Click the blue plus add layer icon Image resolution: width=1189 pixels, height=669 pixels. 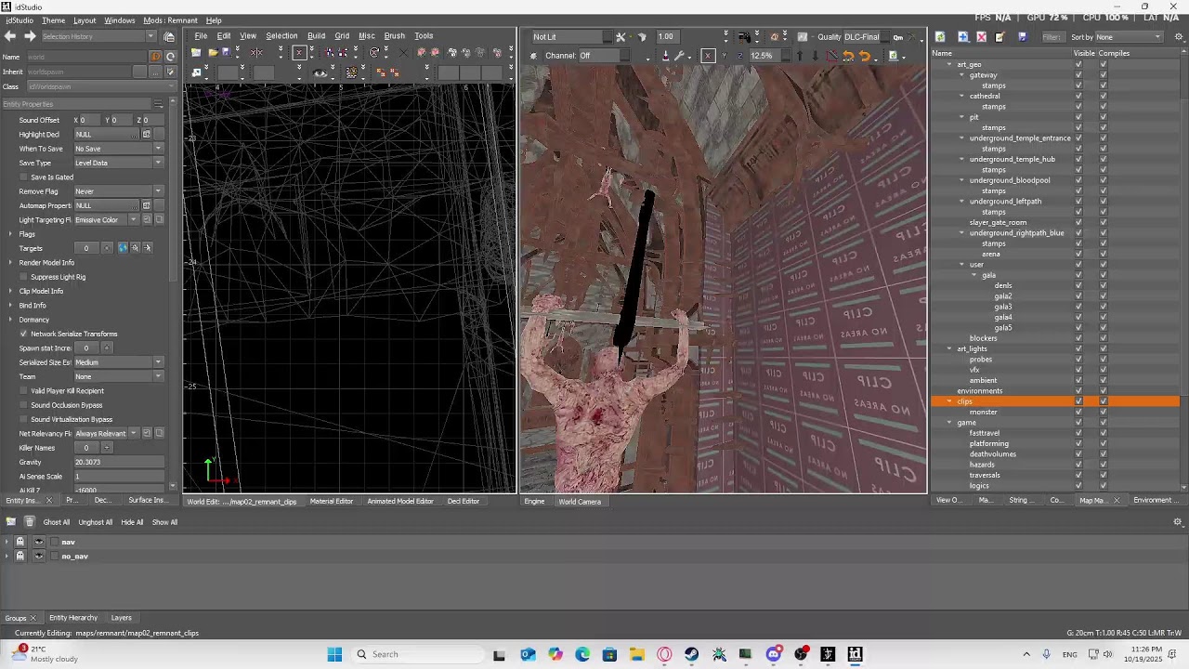pyautogui.click(x=962, y=37)
